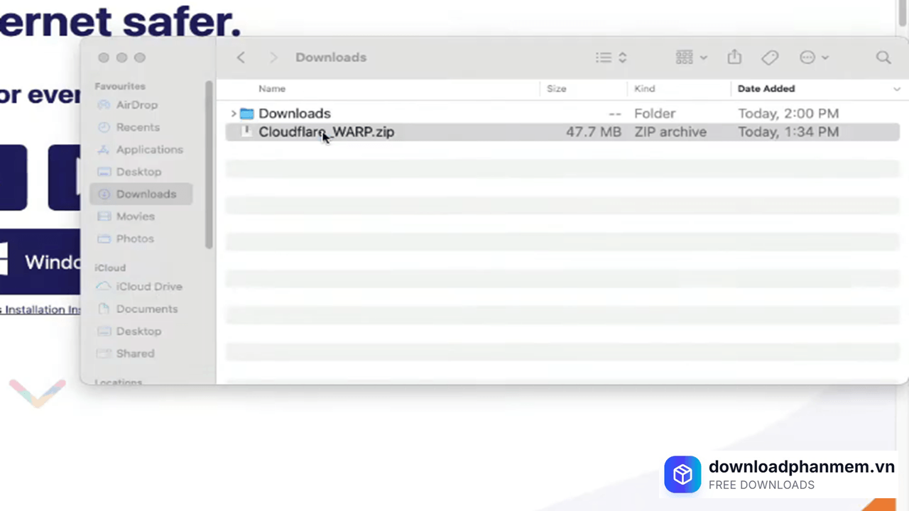Click the Name column header
Screen dimensions: 909x511
(x=272, y=88)
